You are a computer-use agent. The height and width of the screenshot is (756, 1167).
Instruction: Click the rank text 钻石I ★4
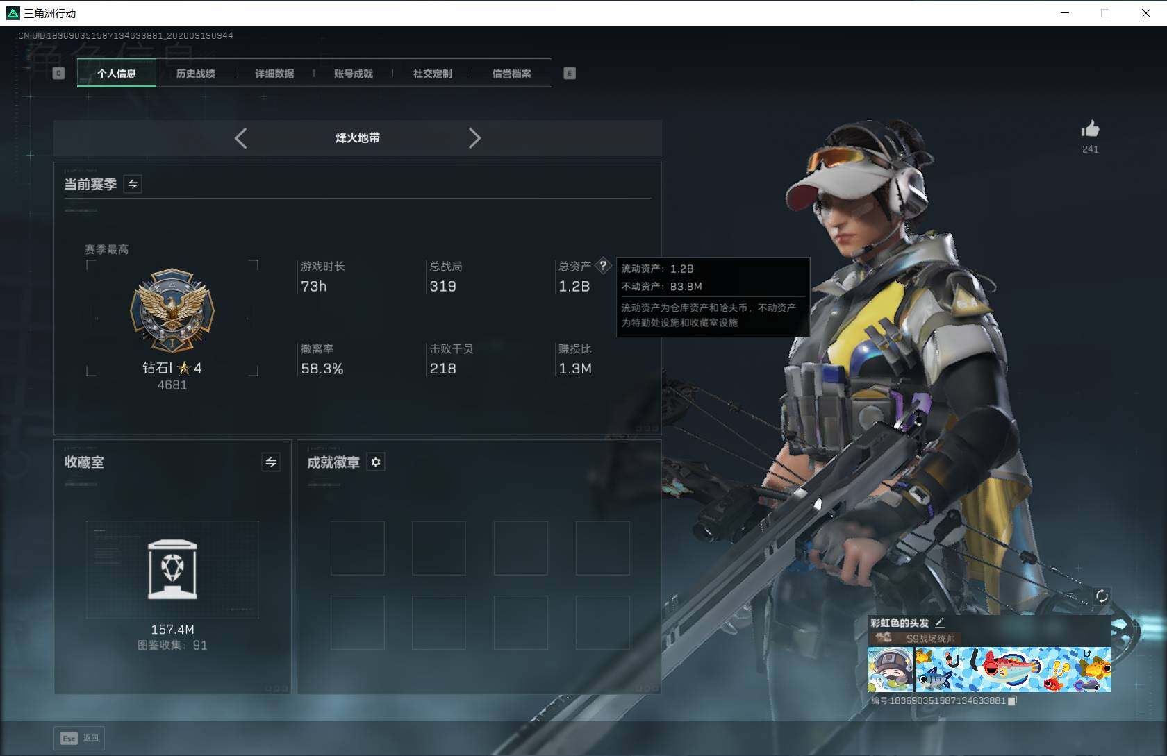[x=172, y=368]
